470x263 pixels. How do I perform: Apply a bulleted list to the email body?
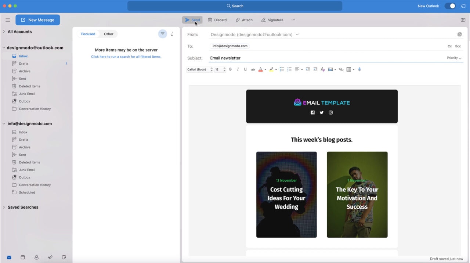(282, 69)
